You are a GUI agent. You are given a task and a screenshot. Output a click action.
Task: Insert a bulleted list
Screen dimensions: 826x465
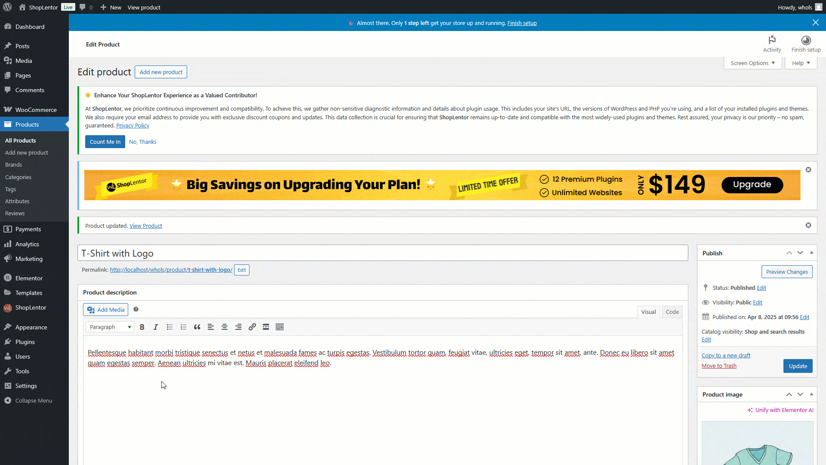point(170,327)
